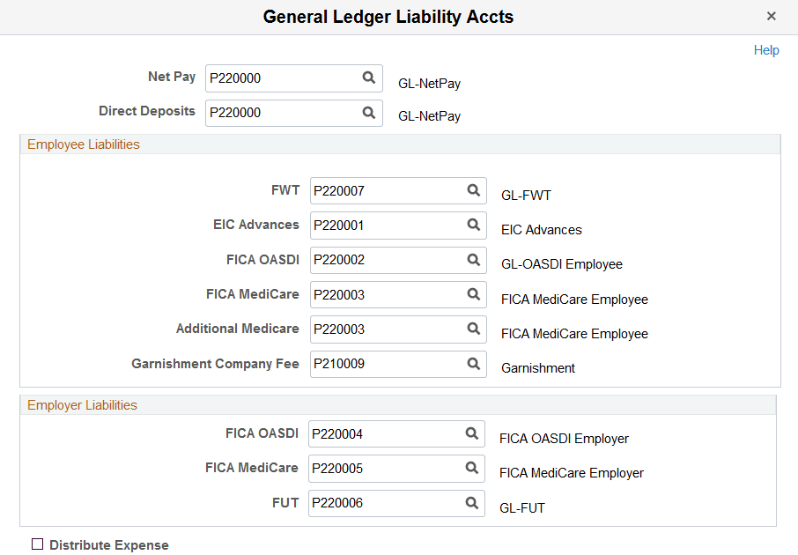798x555 pixels.
Task: Select the Garnishment Company Fee value P210009
Action: [x=379, y=364]
